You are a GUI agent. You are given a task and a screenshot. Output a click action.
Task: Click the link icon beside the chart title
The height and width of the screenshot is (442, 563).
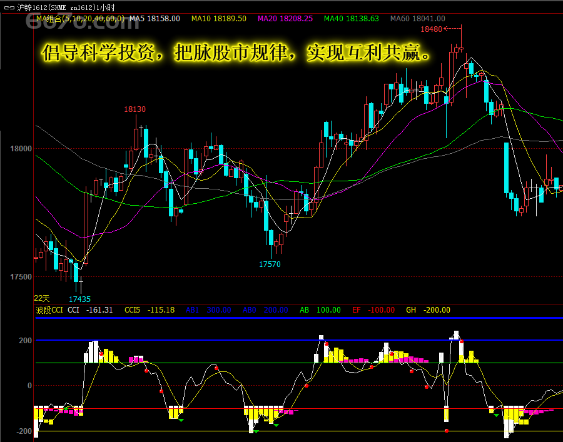[9, 8]
